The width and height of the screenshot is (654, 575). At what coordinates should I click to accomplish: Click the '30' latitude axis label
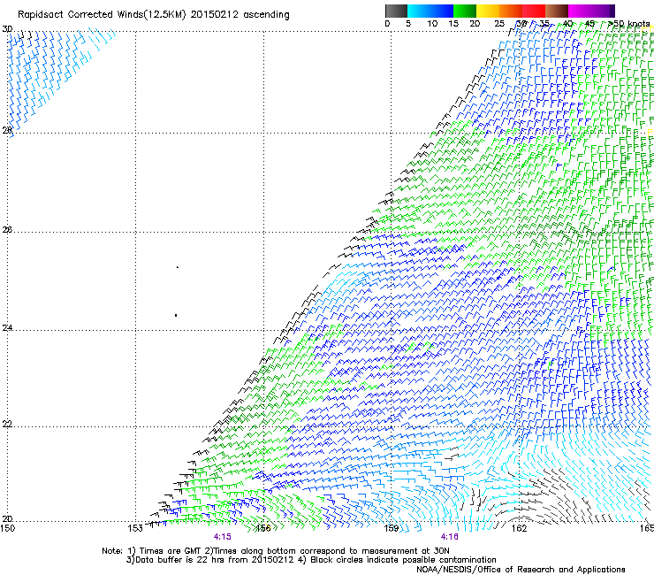[x=7, y=29]
